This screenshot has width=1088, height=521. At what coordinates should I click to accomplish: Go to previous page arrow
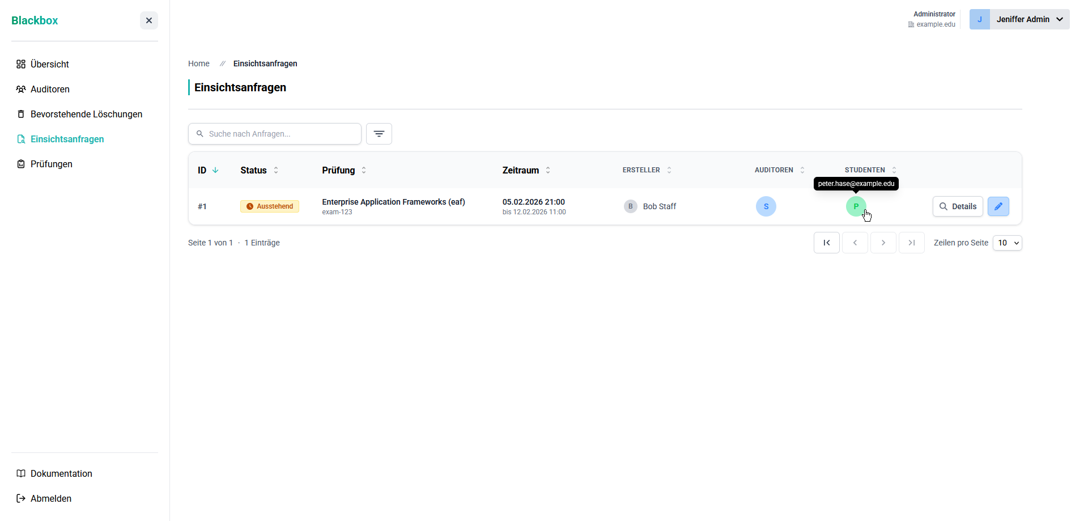(855, 243)
